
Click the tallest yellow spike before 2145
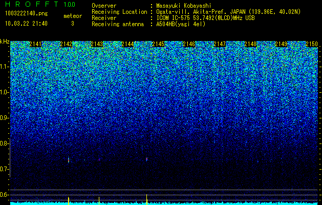click(147, 199)
